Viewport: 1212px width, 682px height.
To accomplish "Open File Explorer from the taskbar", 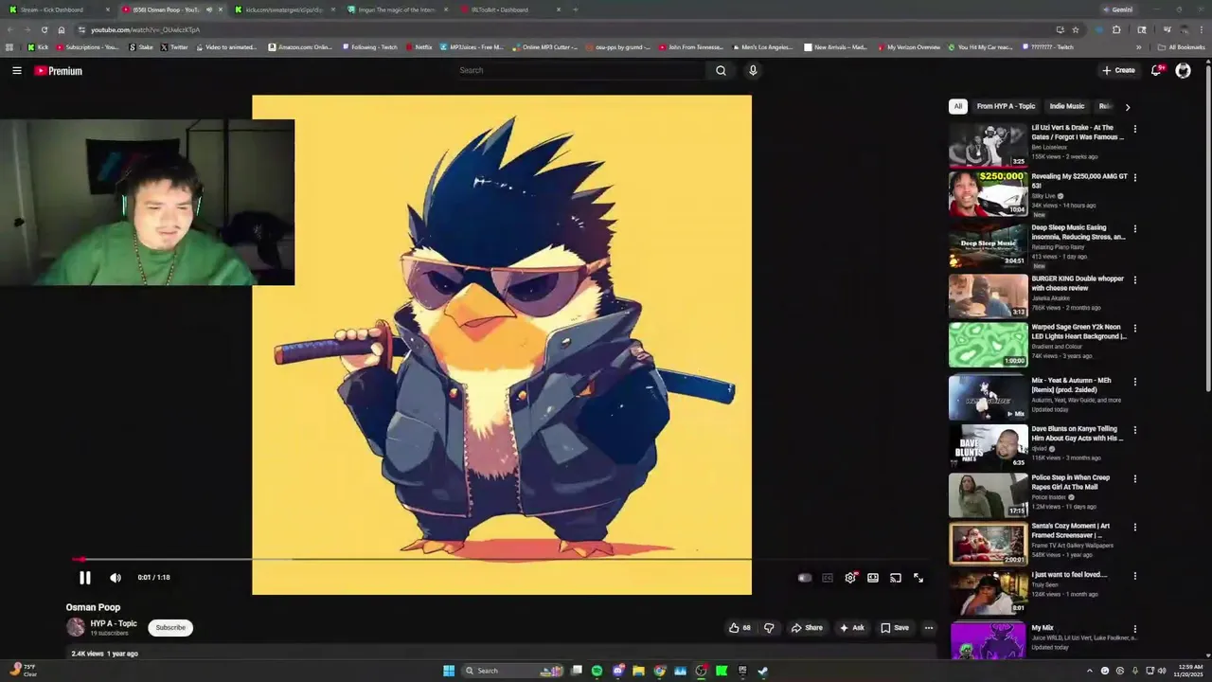I will click(638, 671).
